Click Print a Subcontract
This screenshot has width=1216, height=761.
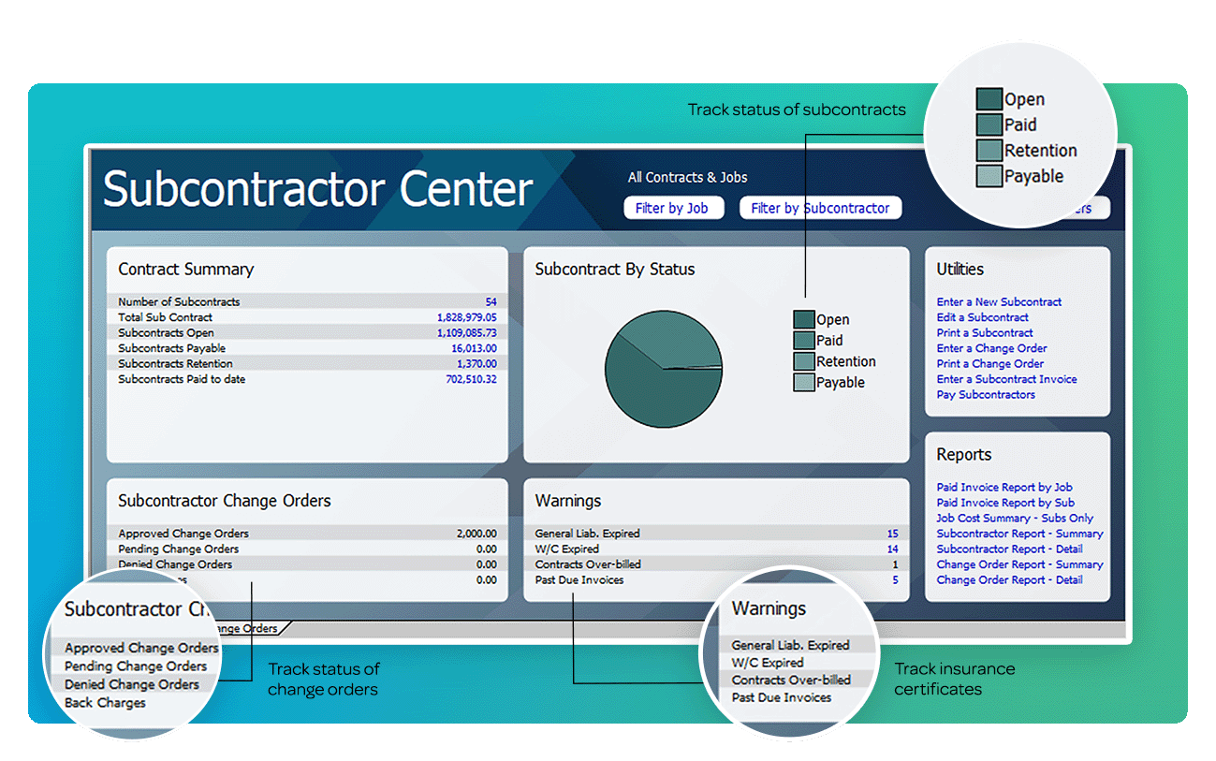click(985, 332)
